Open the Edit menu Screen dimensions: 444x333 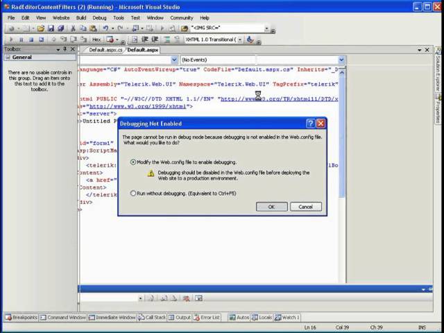[x=25, y=17]
